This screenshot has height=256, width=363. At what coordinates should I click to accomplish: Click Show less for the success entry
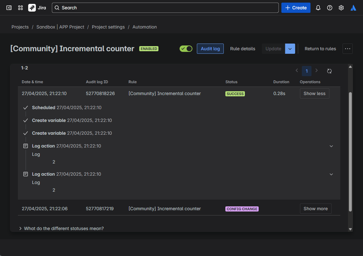(x=314, y=93)
